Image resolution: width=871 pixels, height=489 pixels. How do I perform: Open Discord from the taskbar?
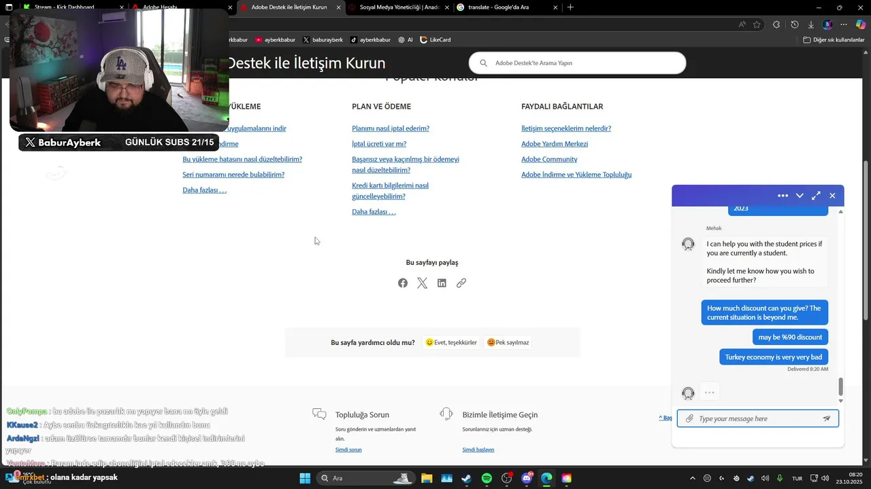pos(527,478)
